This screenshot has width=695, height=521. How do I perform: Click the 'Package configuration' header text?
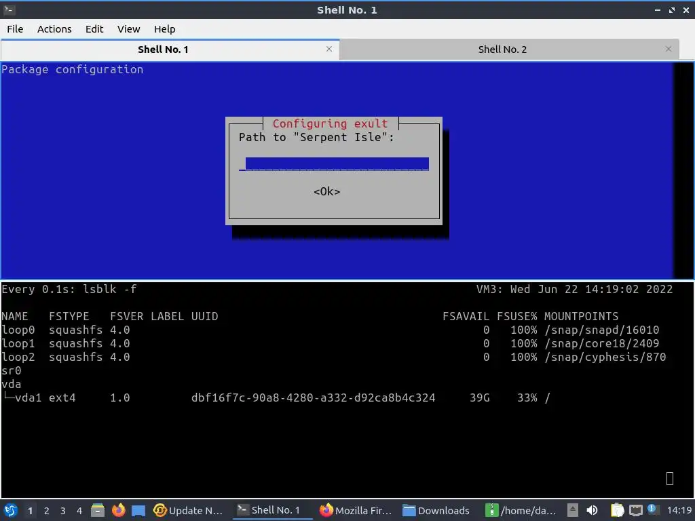[72, 70]
